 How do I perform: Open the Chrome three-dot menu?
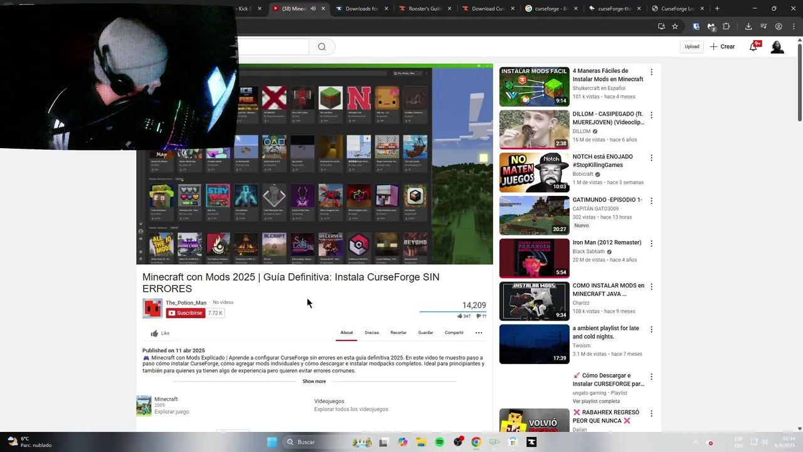[793, 26]
